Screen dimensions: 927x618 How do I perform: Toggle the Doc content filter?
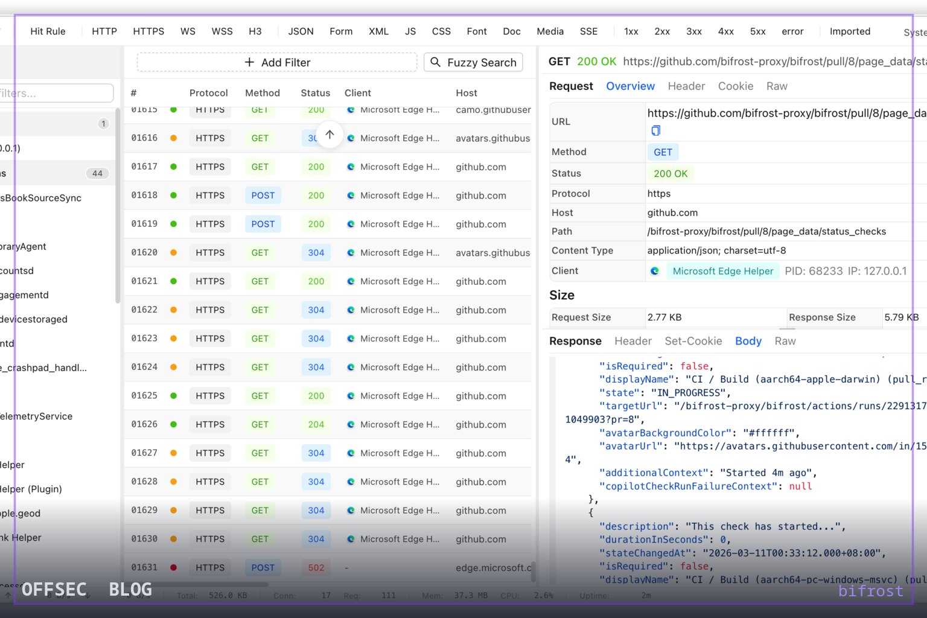(512, 31)
